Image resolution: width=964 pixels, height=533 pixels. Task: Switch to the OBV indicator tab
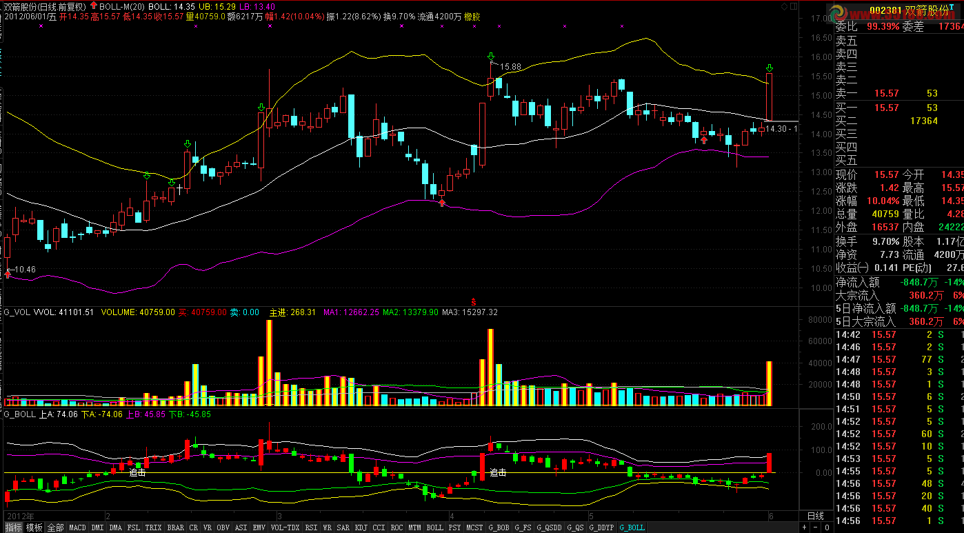pyautogui.click(x=223, y=527)
